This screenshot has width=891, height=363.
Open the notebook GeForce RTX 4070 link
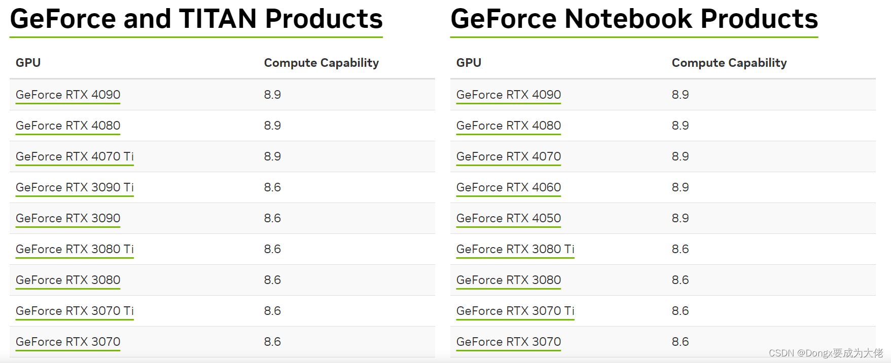[x=509, y=156]
